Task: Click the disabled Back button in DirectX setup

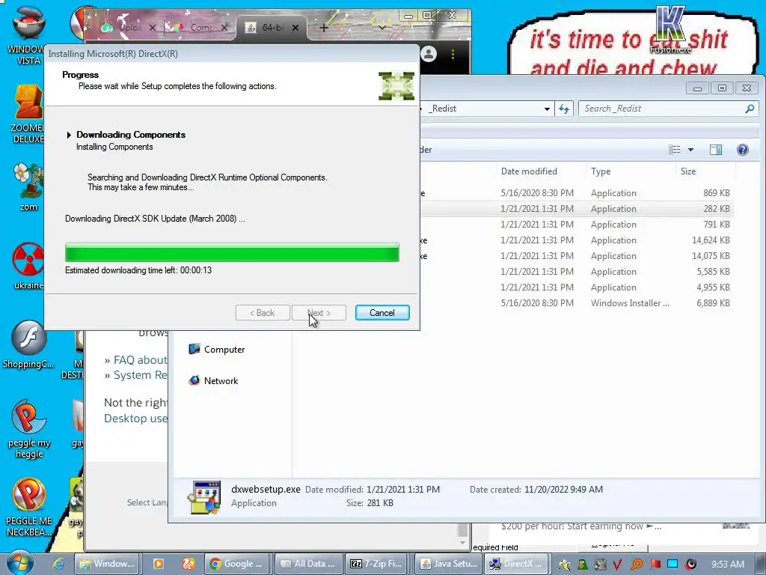Action: tap(263, 313)
